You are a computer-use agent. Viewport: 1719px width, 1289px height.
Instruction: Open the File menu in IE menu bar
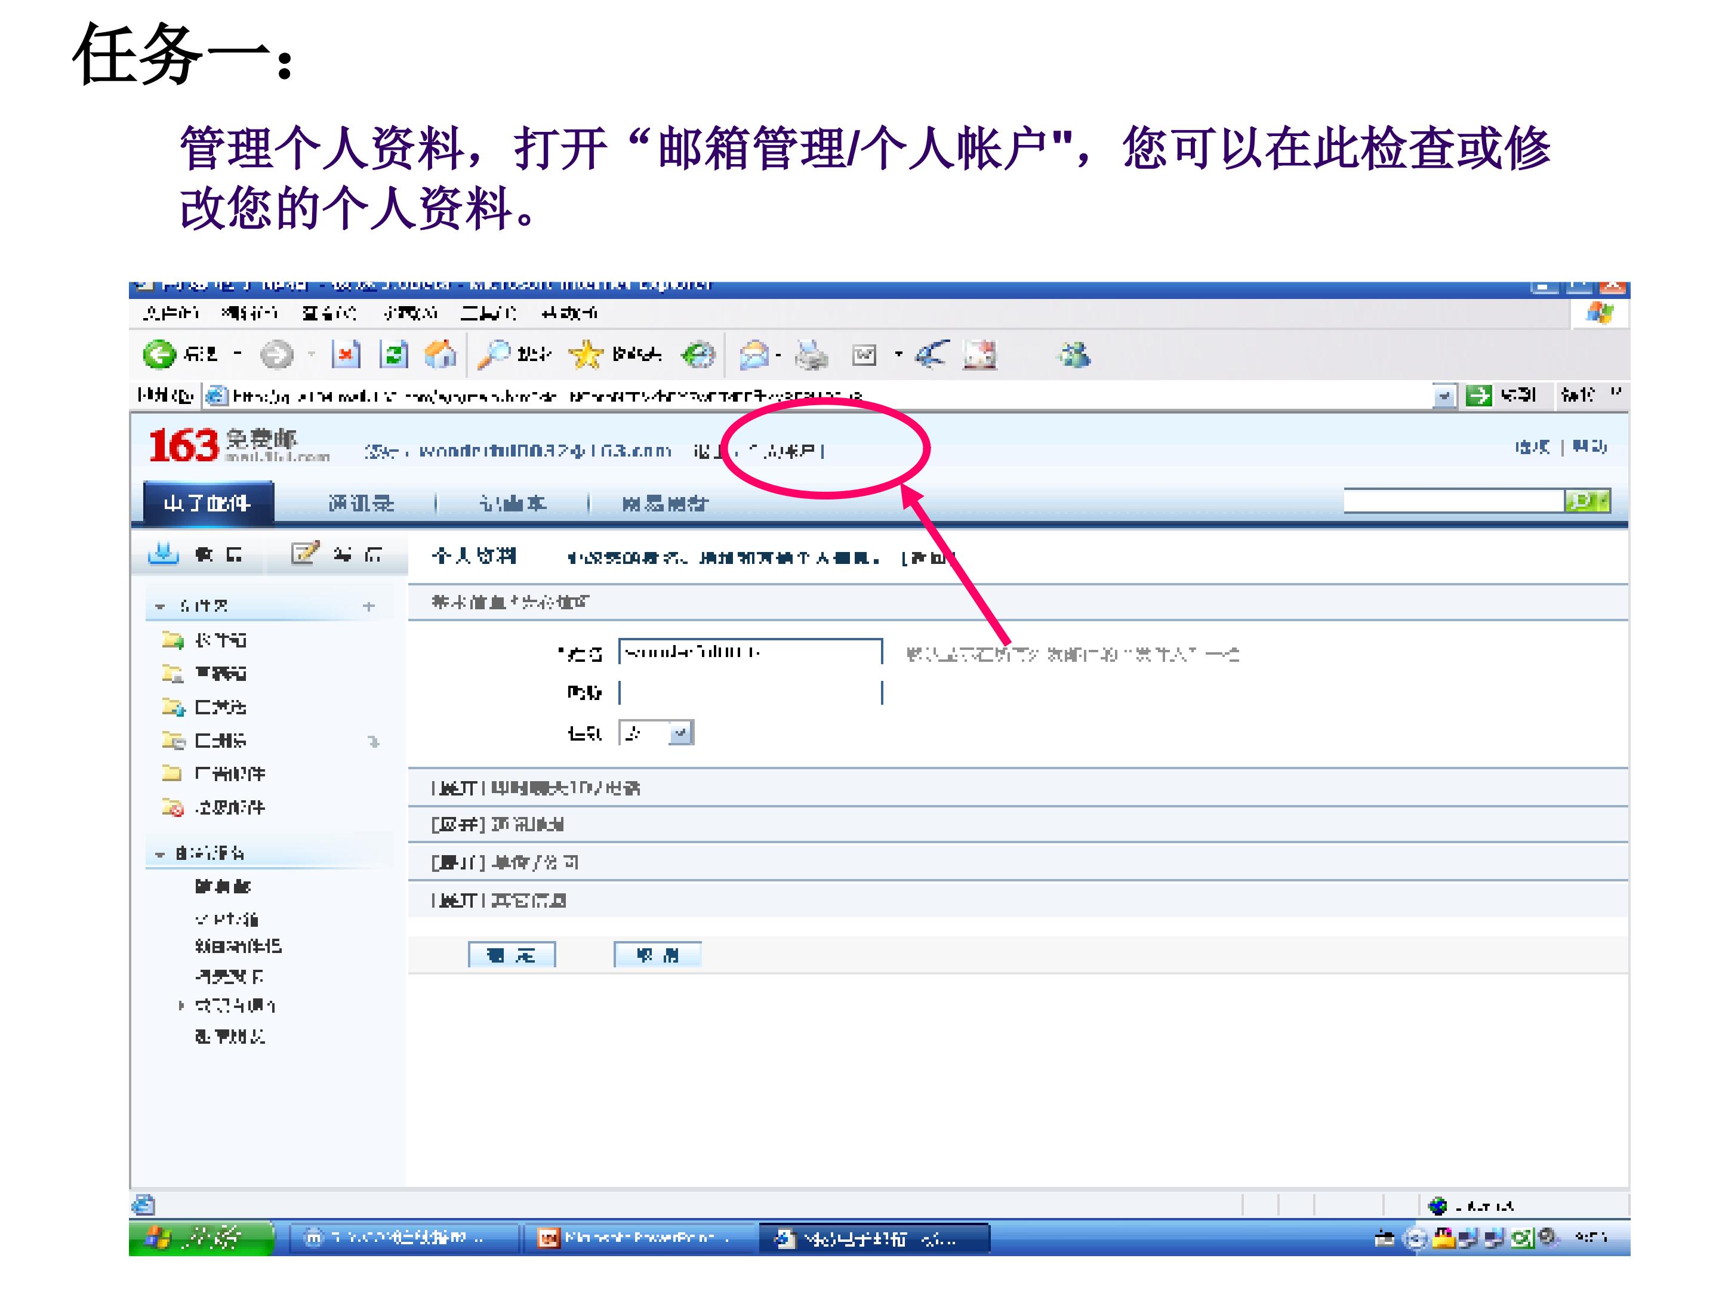(171, 313)
